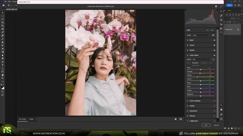Screen dimensions: 243x136
Task: Click the Photoshop Home icon
Action: tap(3, 5)
